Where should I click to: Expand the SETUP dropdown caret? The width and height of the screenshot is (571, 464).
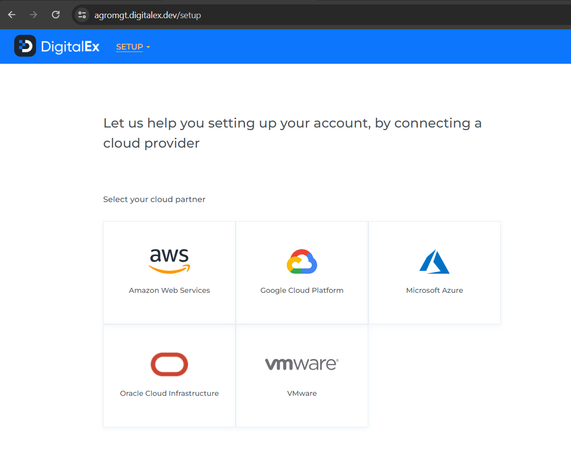[x=148, y=47]
